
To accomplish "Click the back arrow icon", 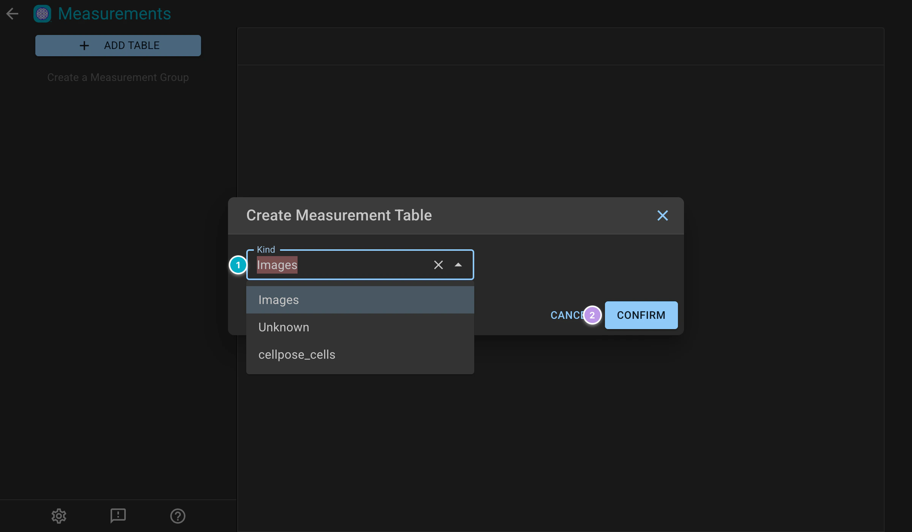I will point(13,14).
